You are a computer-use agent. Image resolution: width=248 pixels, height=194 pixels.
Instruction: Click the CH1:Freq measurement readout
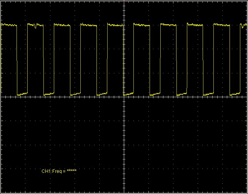click(59, 171)
